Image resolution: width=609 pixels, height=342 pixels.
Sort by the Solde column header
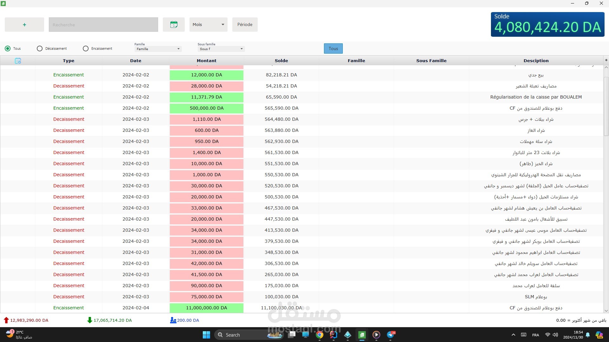coord(281,61)
